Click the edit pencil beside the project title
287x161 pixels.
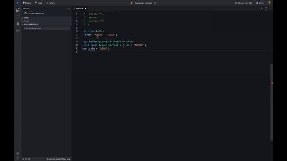(155, 3)
